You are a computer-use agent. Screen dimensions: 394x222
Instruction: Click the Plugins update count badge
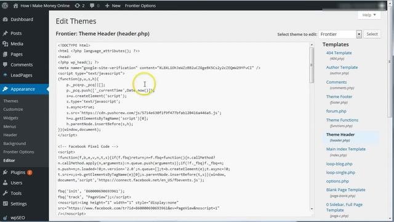coord(30,173)
